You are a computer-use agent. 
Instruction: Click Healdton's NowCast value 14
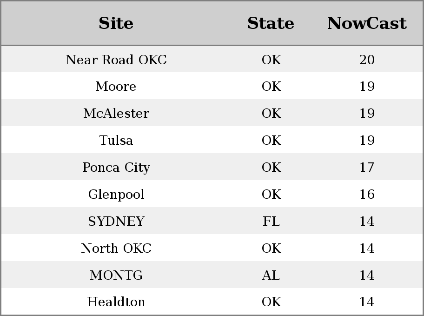click(x=367, y=302)
